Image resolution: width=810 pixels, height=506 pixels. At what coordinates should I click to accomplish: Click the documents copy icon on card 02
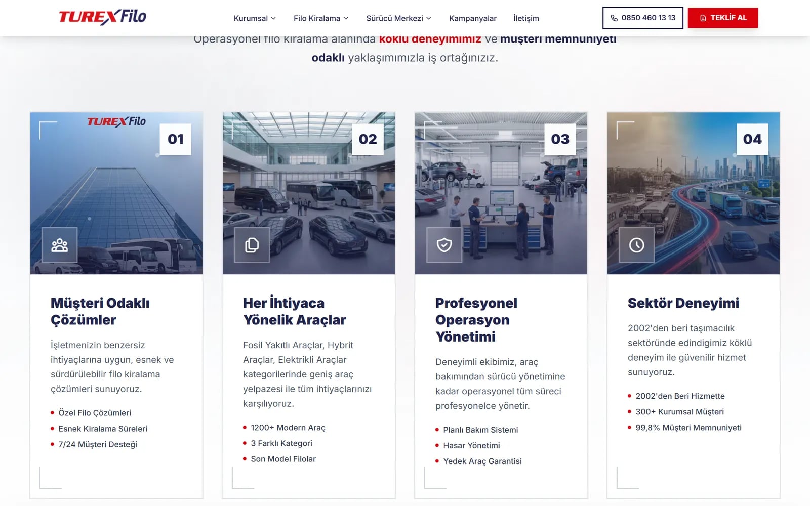tap(252, 245)
